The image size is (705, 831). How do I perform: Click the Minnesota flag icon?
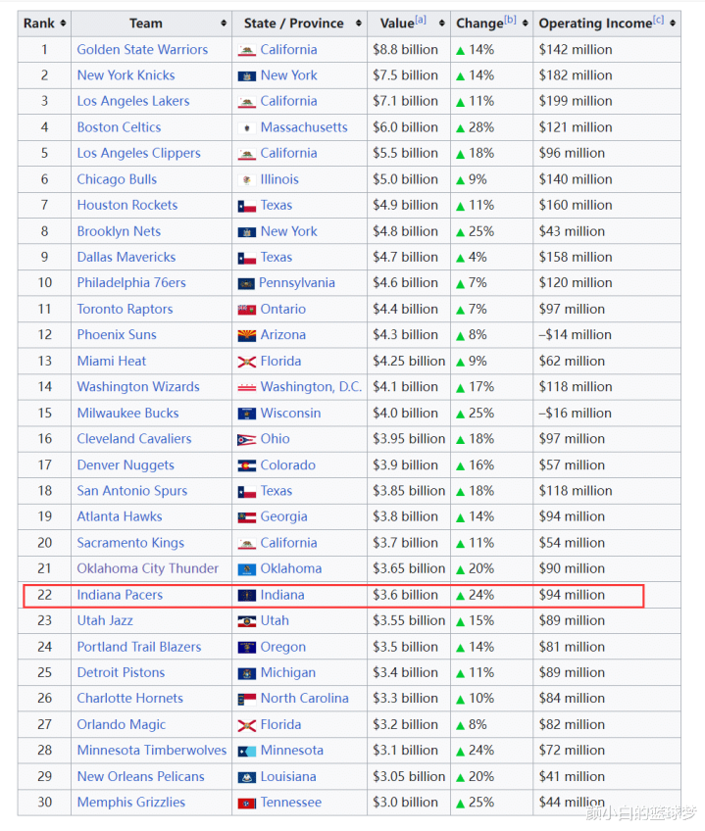[247, 751]
